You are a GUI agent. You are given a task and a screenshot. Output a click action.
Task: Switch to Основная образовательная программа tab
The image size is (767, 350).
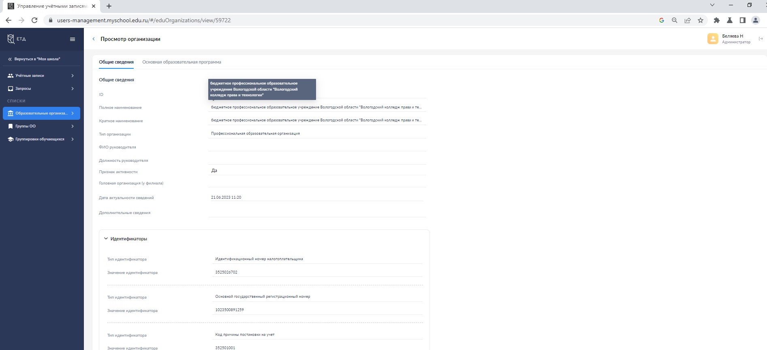click(x=182, y=62)
